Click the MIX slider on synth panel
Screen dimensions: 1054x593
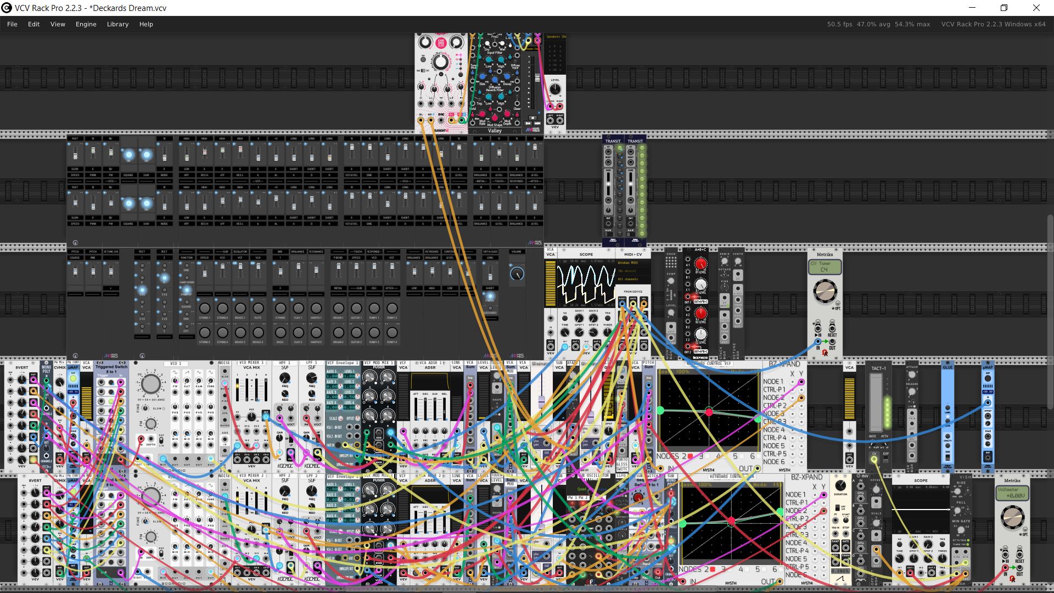click(281, 271)
